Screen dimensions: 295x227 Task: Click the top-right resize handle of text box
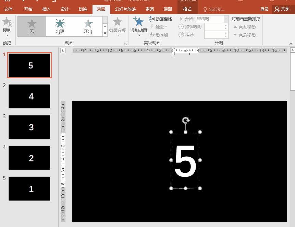[x=200, y=132]
